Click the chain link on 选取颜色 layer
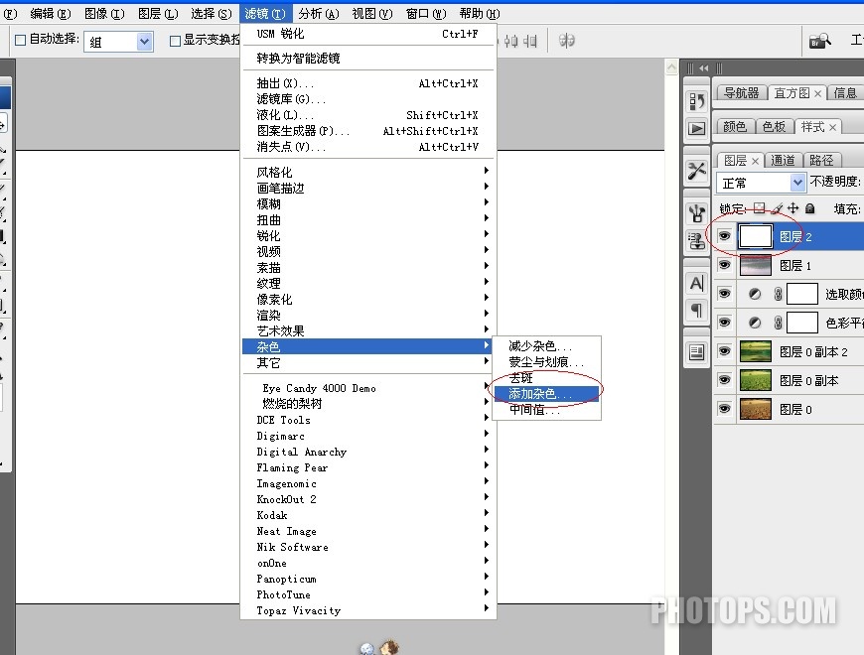Viewport: 864px width, 655px height. coord(778,294)
